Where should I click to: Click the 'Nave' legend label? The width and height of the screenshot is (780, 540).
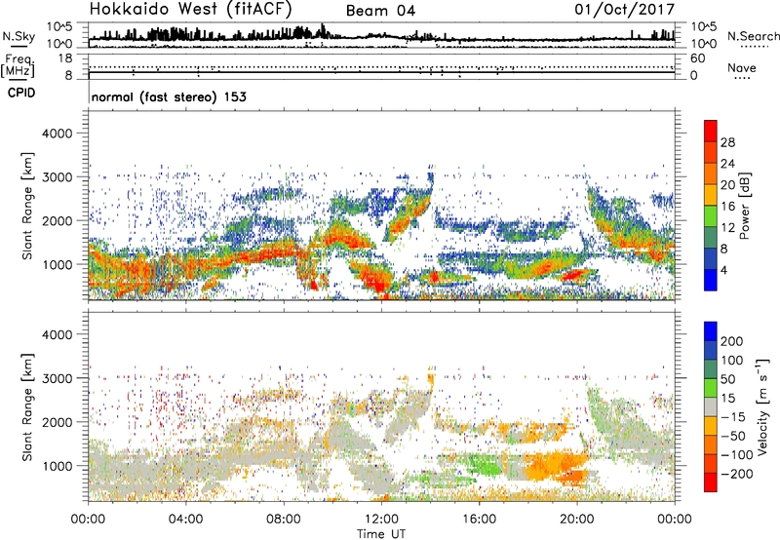coord(742,68)
